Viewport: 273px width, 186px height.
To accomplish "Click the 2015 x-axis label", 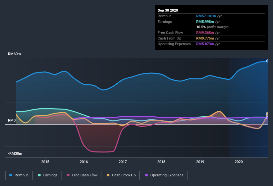I will (45, 162).
